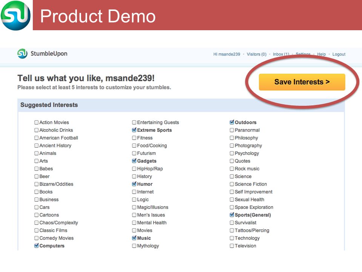Check the Quotes checkbox
The height and width of the screenshot is (272, 362).
tap(232, 161)
